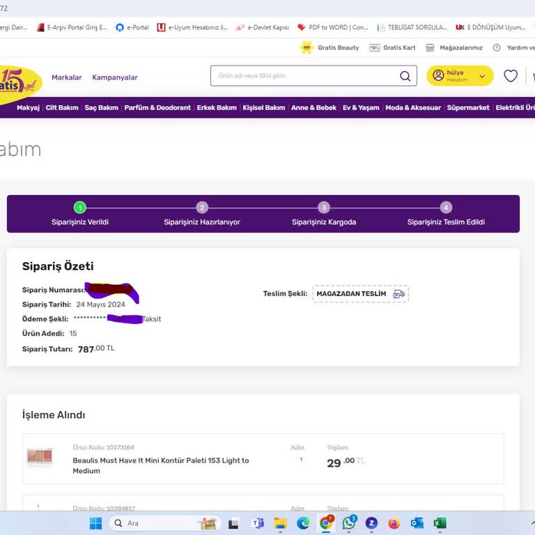Viewport: 535px width, 535px height.
Task: Select the Kişisel Bakım category
Action: pos(264,107)
